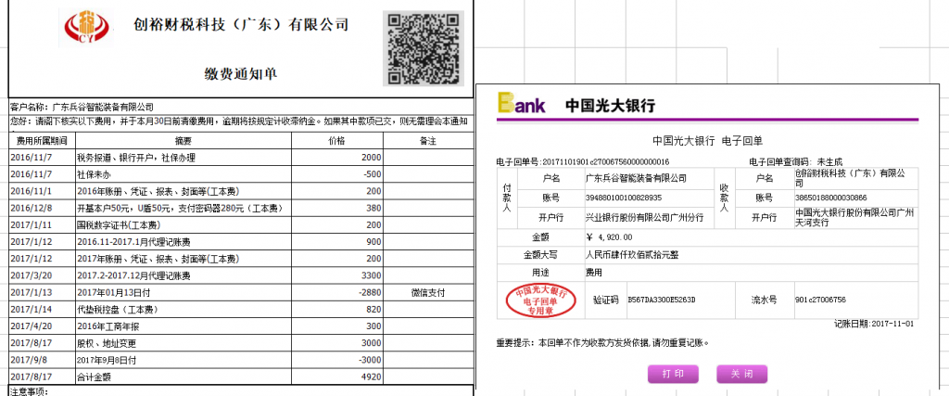Select the price cell 3300

click(x=337, y=276)
